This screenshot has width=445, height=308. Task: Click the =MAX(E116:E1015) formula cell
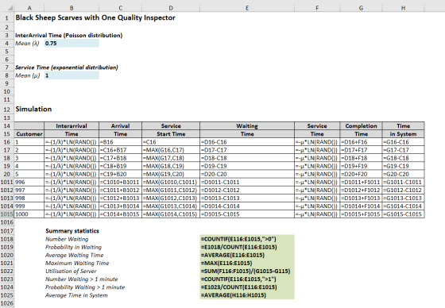pyautogui.click(x=247, y=263)
